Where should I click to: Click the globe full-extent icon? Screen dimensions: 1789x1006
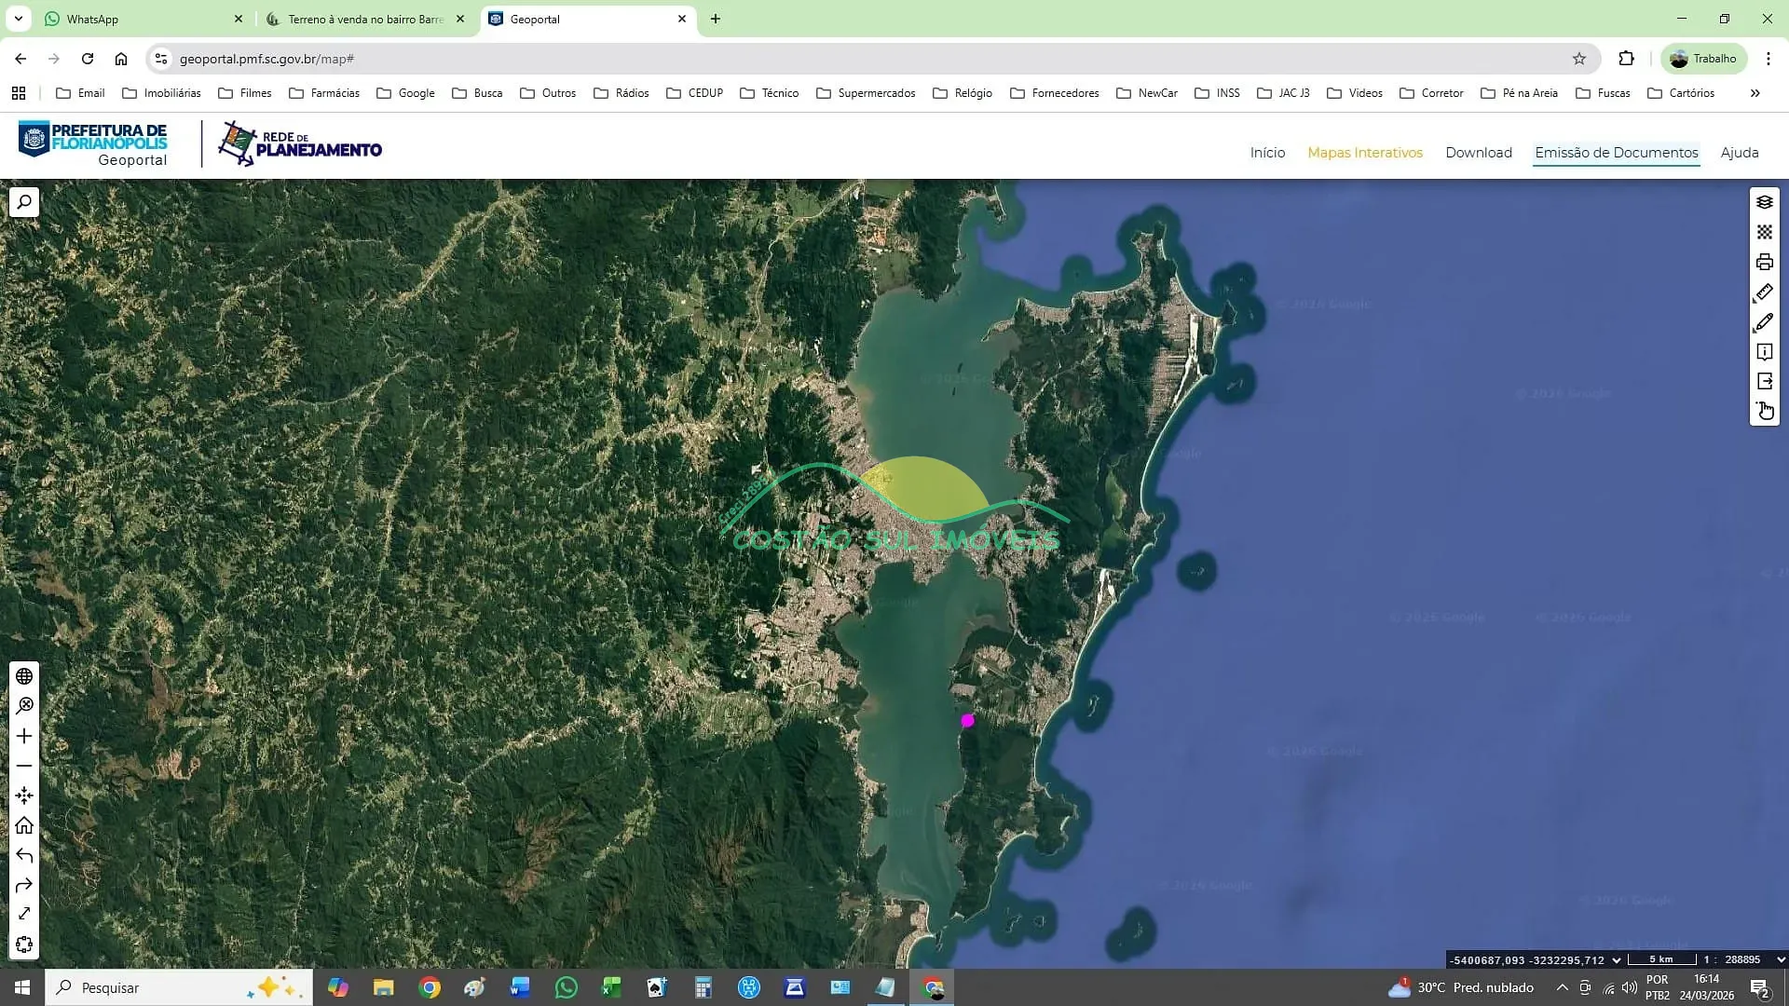coord(24,676)
